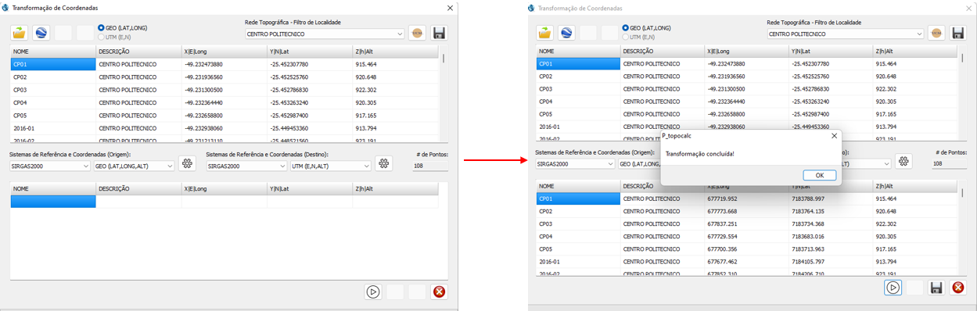Click cell 7183683.016 in right window results
Image resolution: width=977 pixels, height=311 pixels.
tap(831, 236)
